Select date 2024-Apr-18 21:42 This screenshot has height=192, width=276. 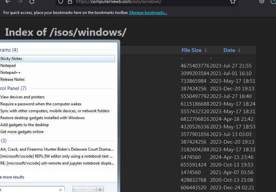[x=232, y=119]
